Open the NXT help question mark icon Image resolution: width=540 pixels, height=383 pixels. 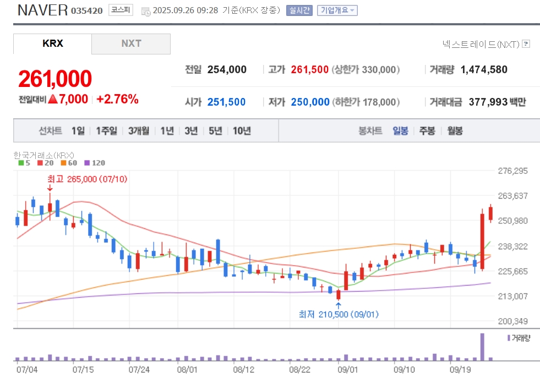pyautogui.click(x=526, y=43)
